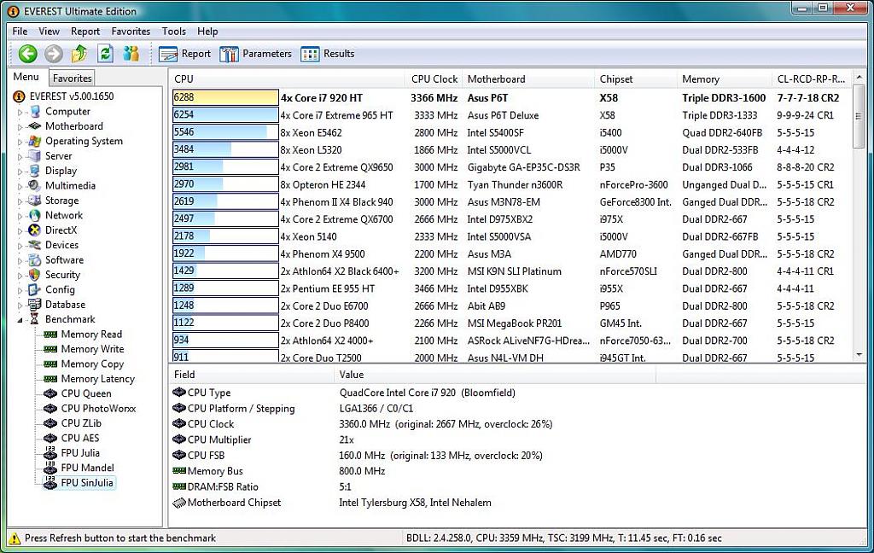Collapse the Benchmark tree node

[x=20, y=320]
